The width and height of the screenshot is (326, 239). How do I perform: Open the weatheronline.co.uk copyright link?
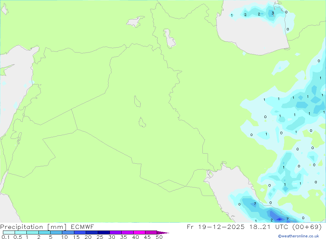299,236
